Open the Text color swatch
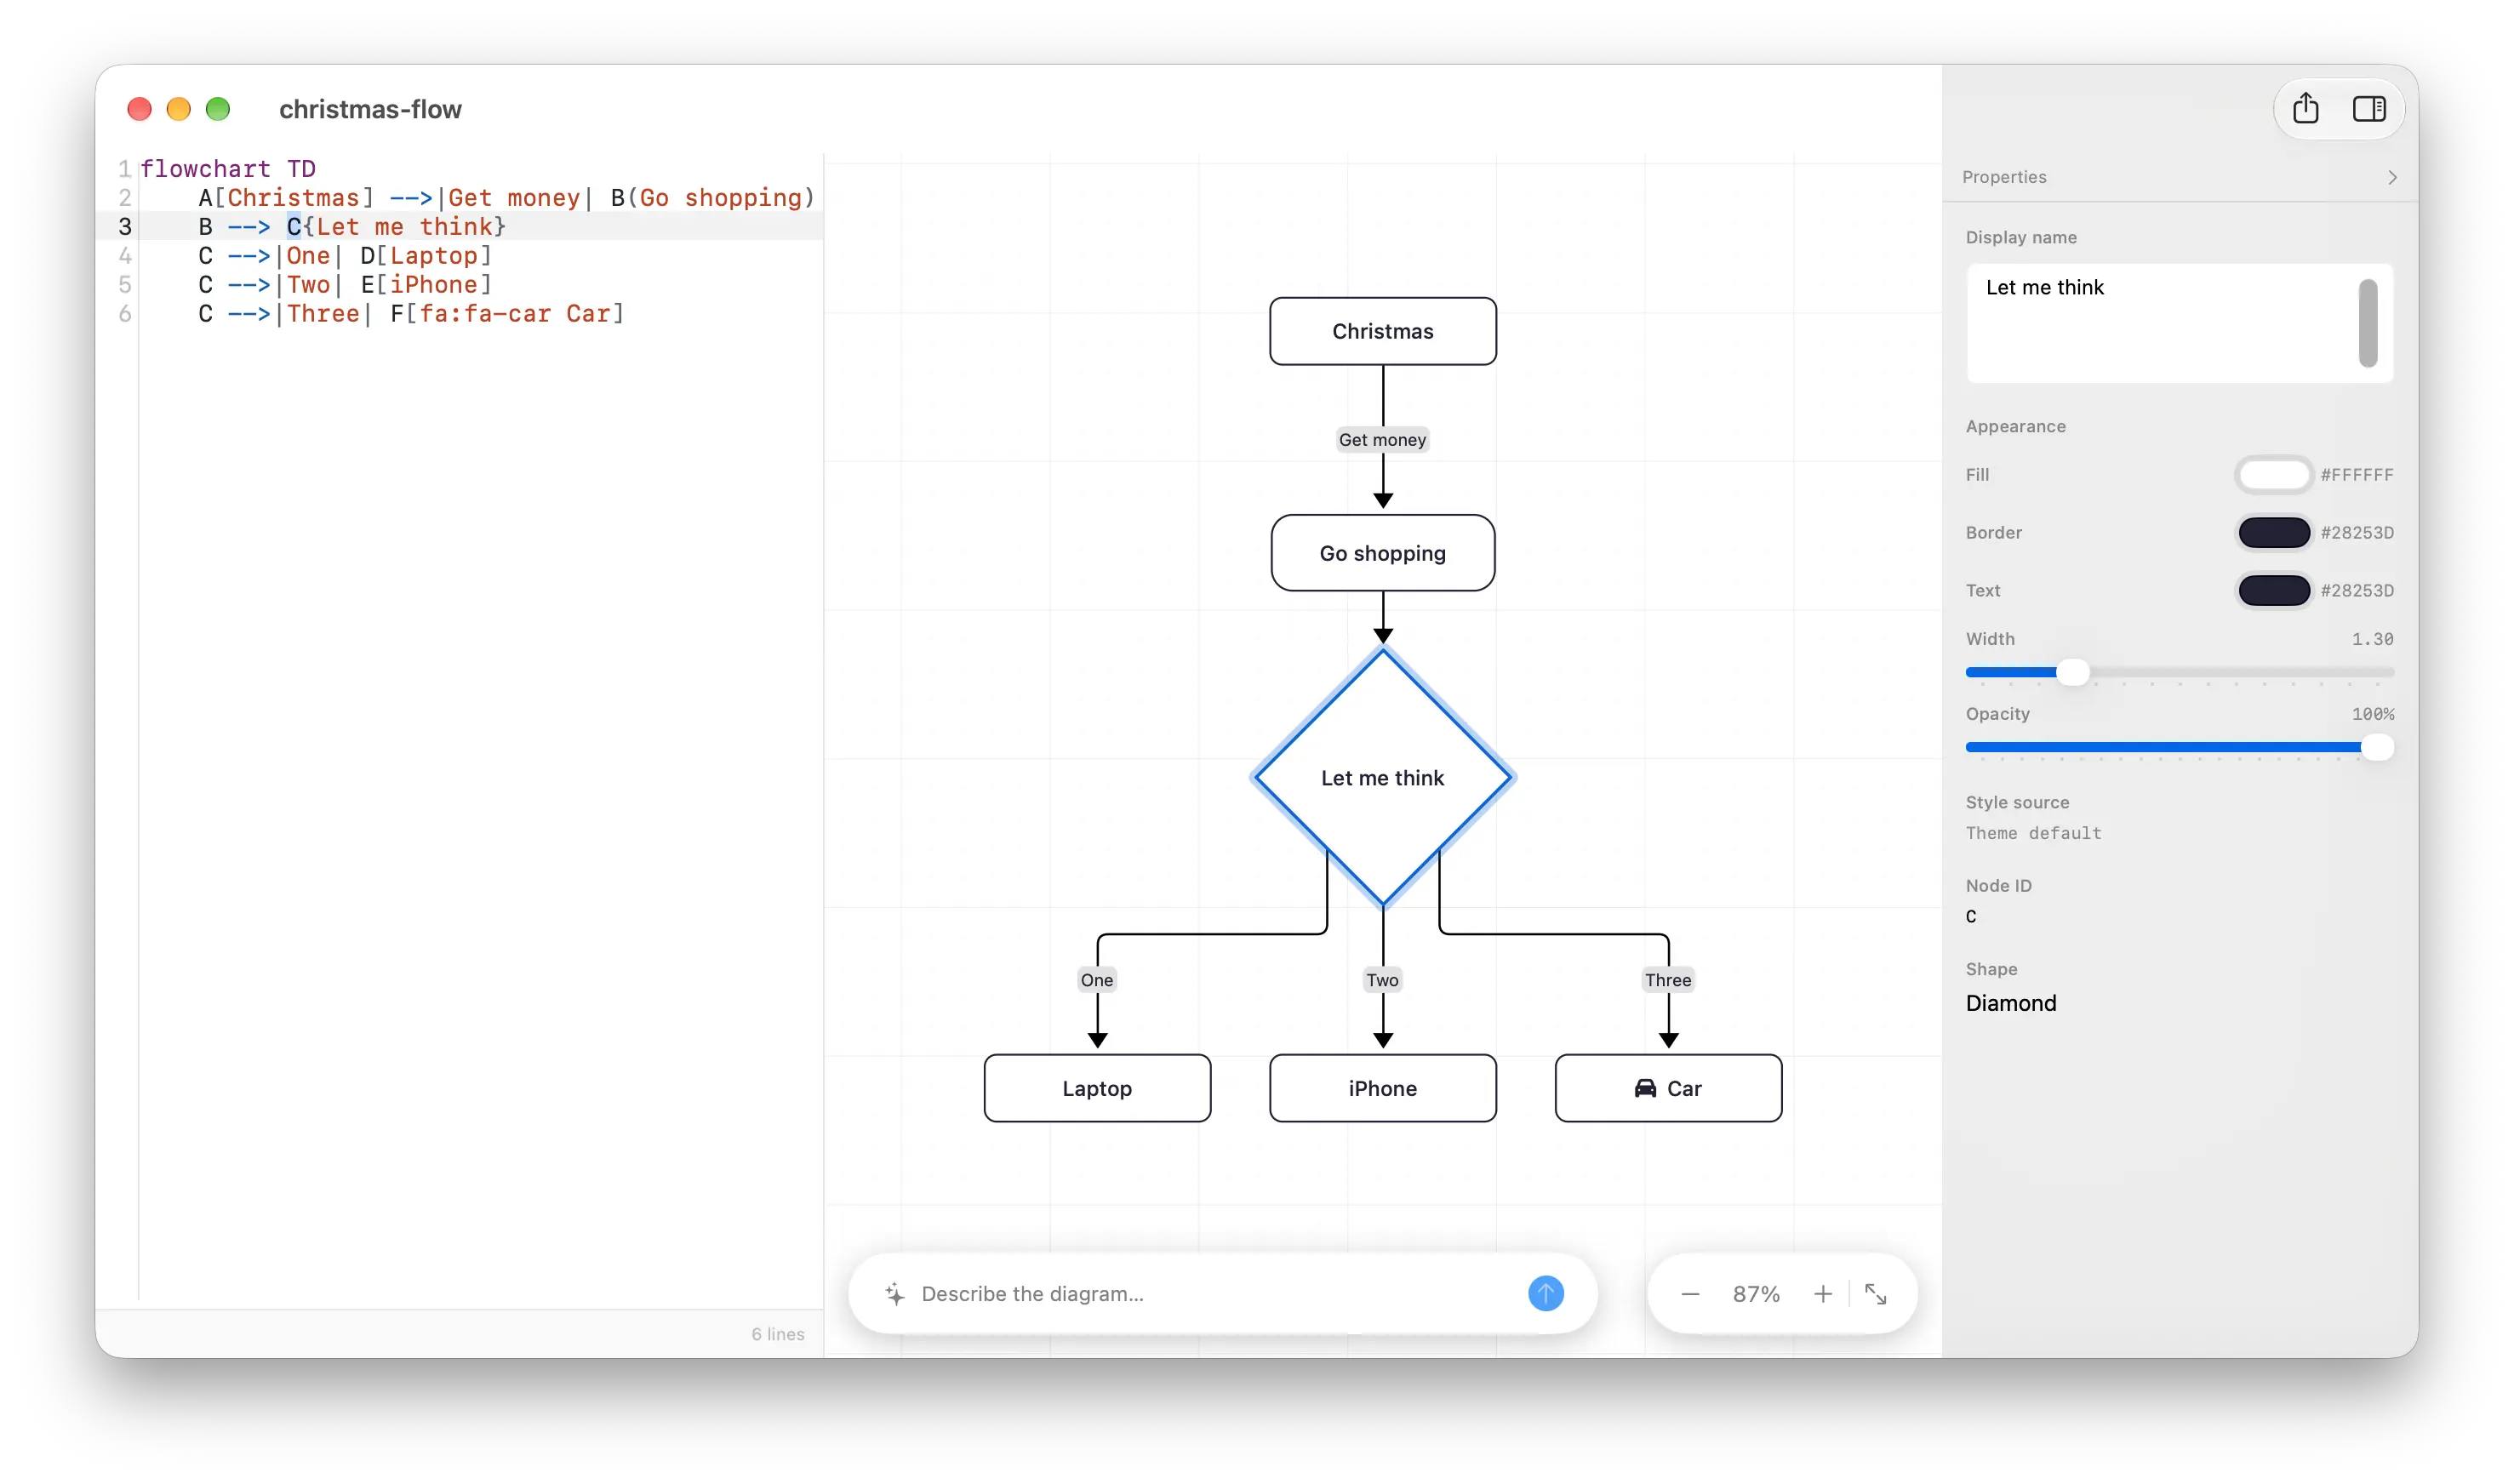2514x1484 pixels. point(2273,590)
